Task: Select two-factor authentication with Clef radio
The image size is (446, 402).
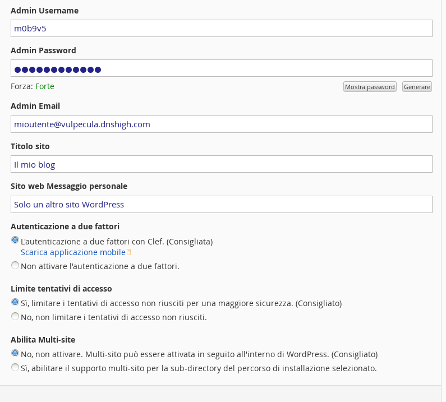Action: click(15, 240)
